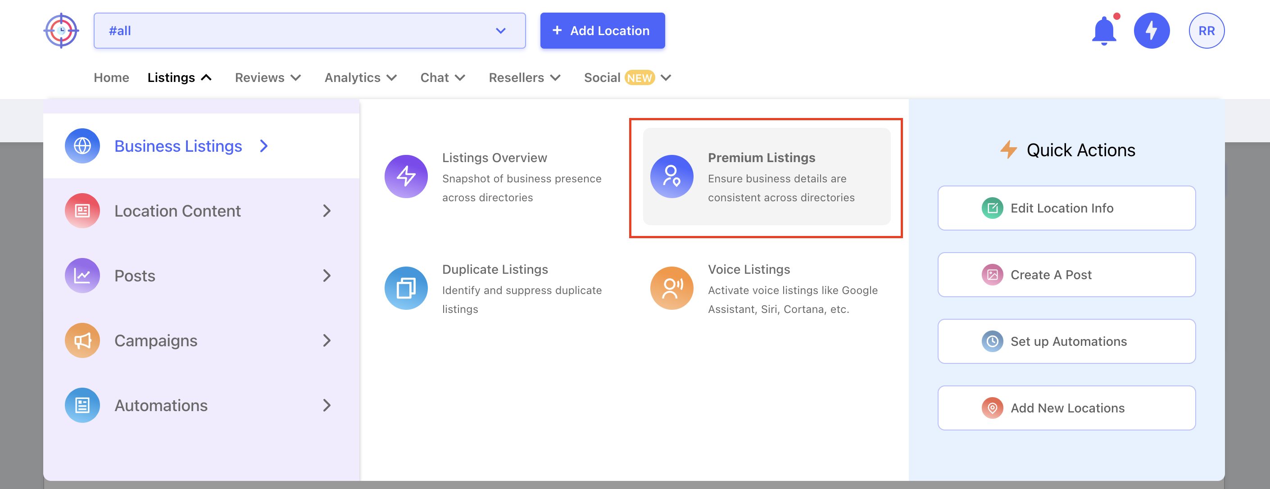Click the Voice Listings speaking-person icon
This screenshot has width=1270, height=489.
(x=671, y=288)
